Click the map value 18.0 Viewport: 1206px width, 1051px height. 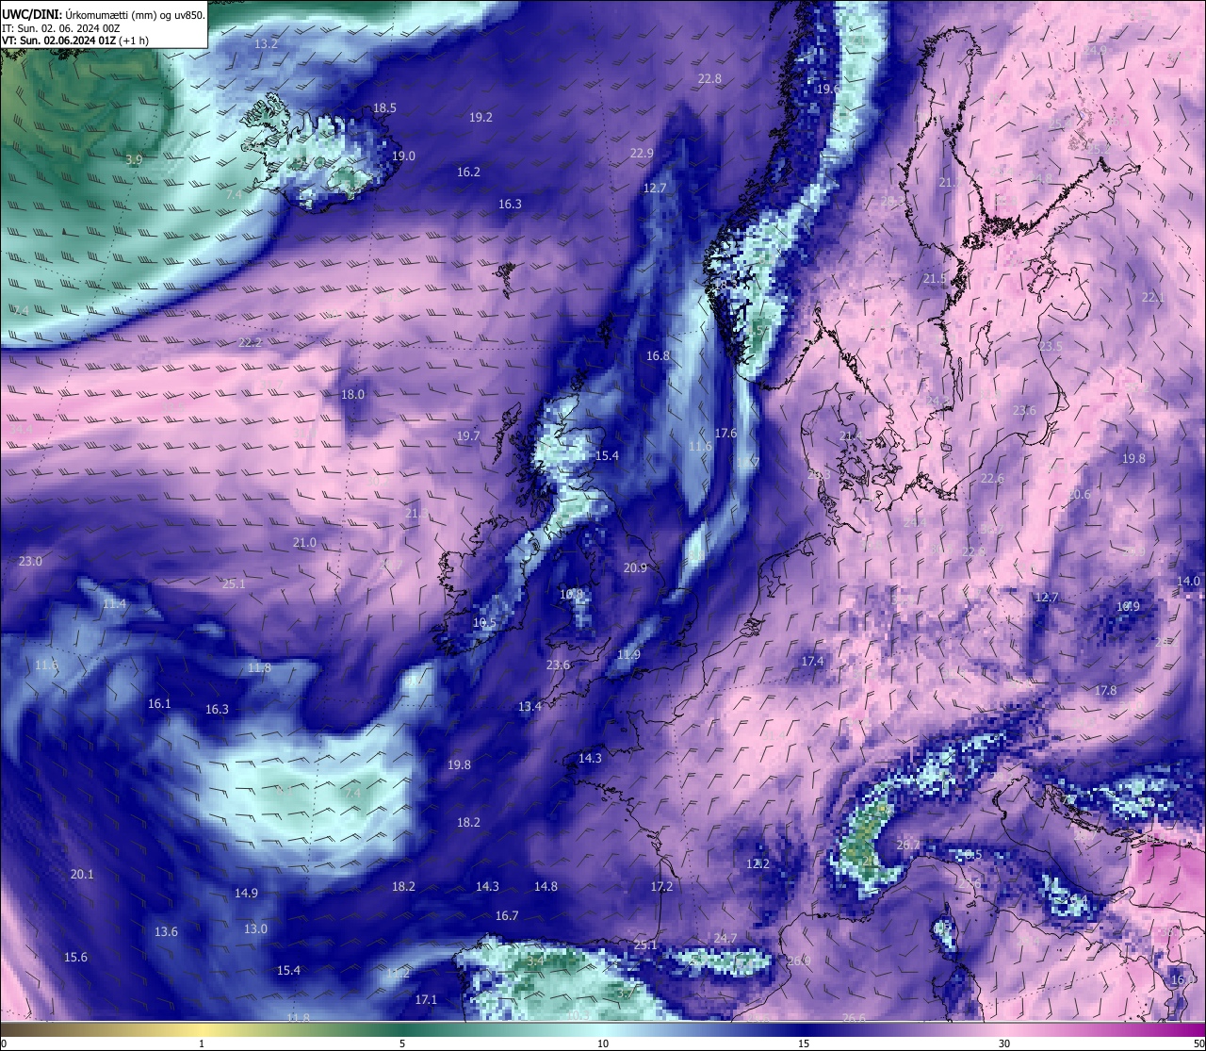click(352, 395)
